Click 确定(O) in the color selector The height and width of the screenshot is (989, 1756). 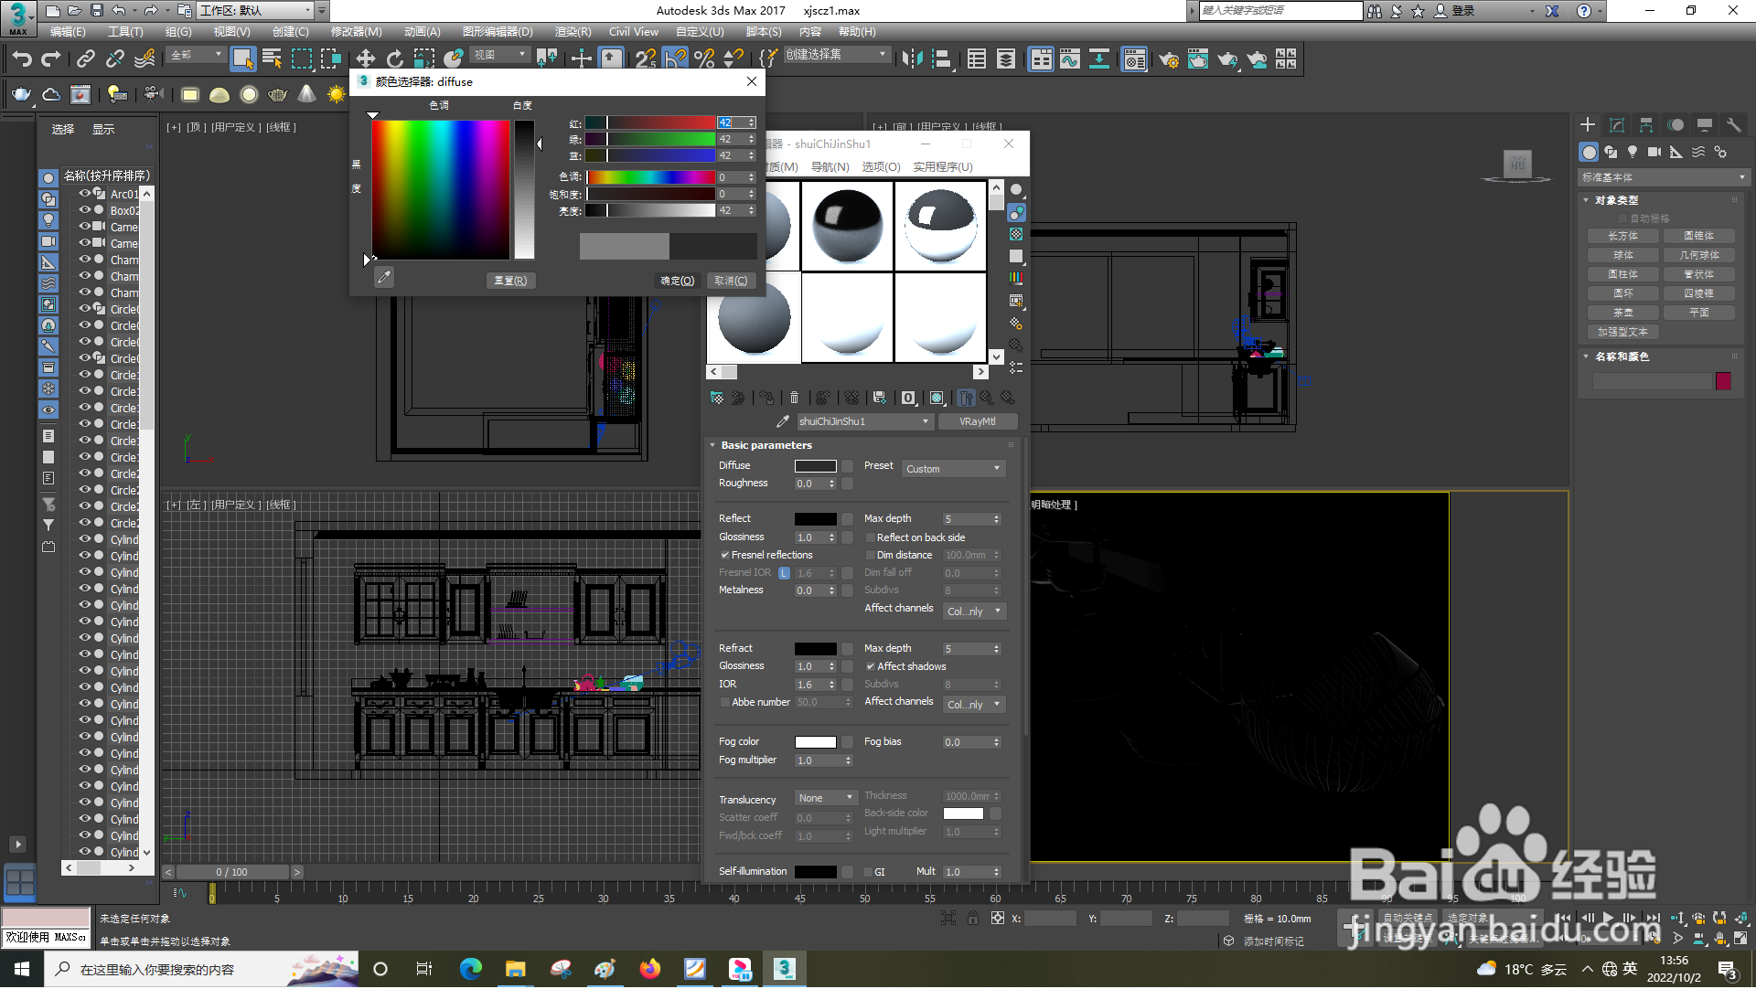678,281
